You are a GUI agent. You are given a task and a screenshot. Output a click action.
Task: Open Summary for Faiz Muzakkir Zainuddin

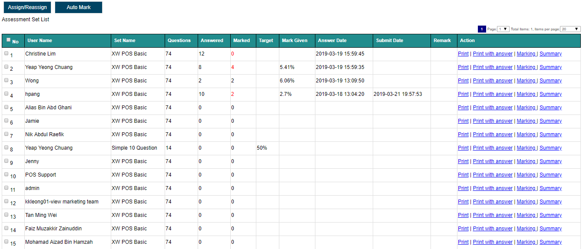point(550,229)
